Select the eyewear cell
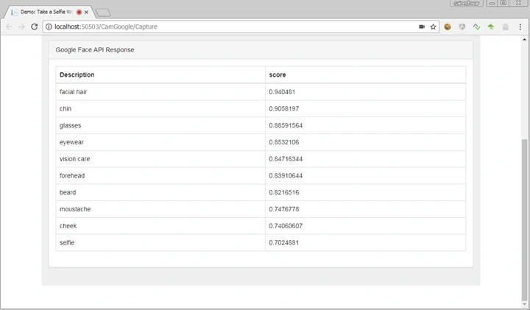Screen dimensions: 530x310 (160, 142)
